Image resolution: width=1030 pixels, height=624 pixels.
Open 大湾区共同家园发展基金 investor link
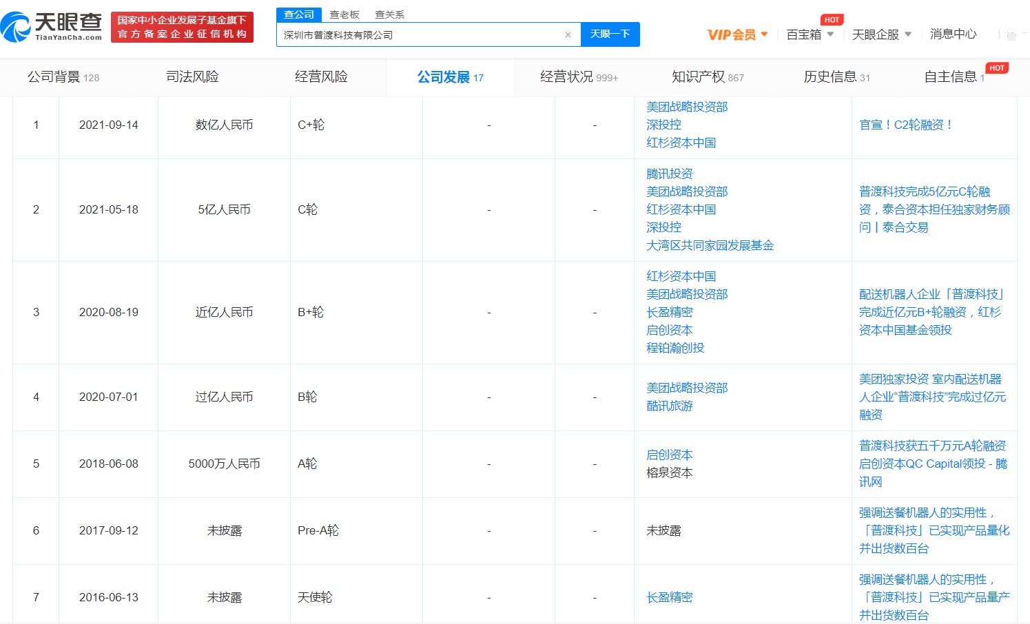710,245
